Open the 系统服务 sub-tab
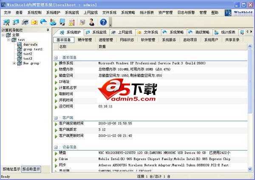 point(169,40)
